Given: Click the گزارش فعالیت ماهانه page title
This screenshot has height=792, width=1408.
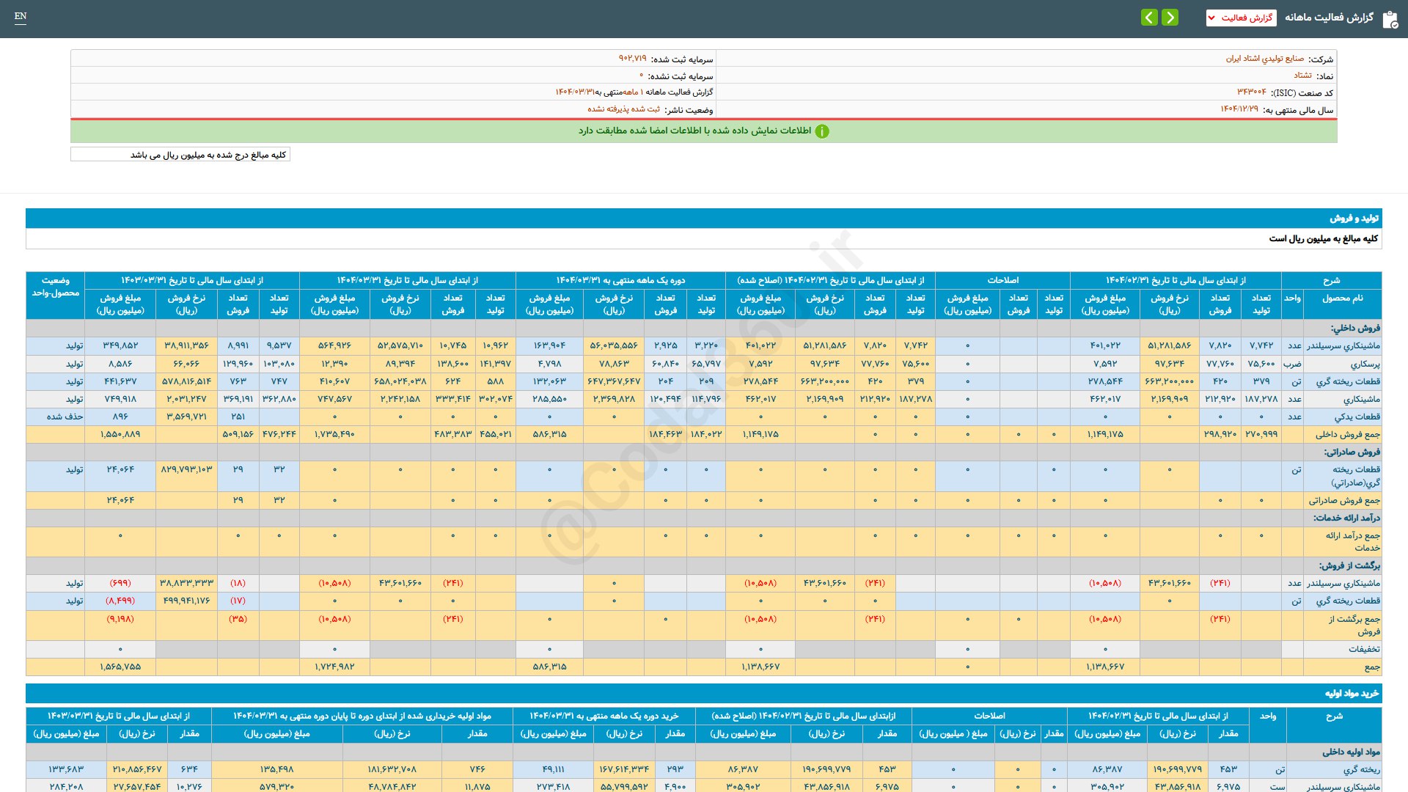Looking at the screenshot, I should pyautogui.click(x=1328, y=18).
